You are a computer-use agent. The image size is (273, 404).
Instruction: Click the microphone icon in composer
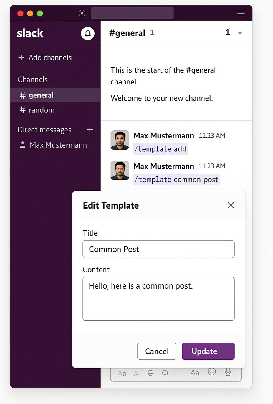pos(228,372)
